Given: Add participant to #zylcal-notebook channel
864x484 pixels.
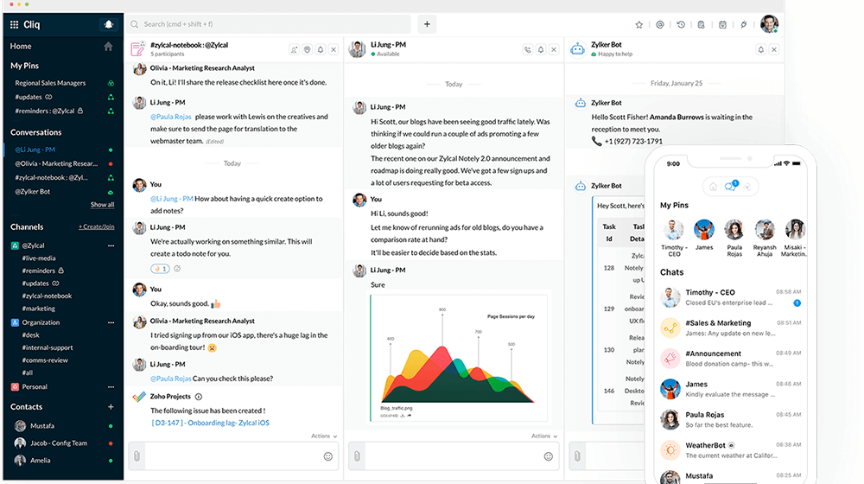Looking at the screenshot, I should (294, 50).
